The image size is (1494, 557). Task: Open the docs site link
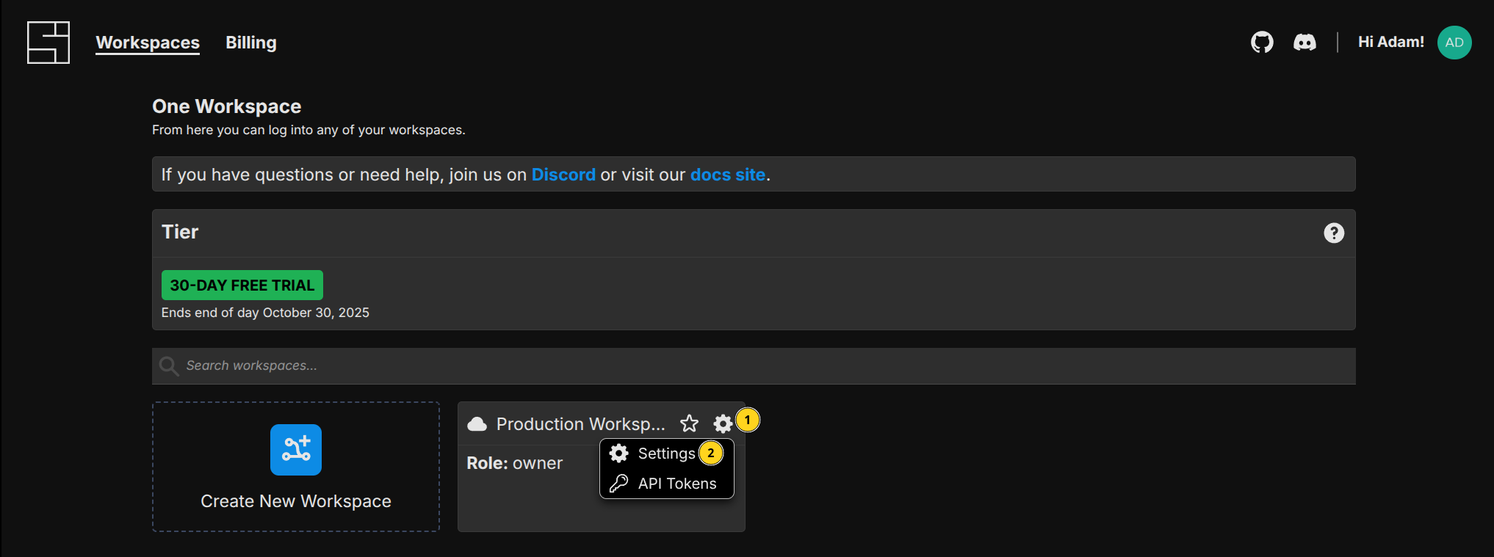coord(727,175)
